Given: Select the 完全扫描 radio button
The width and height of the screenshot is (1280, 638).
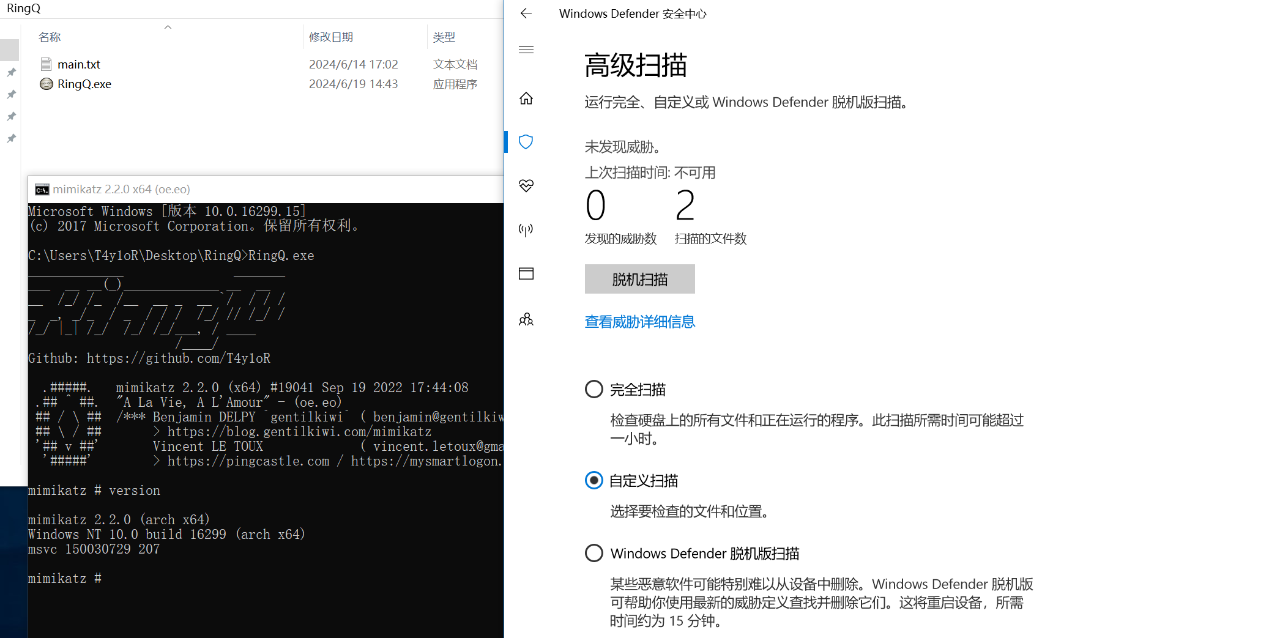Looking at the screenshot, I should pyautogui.click(x=594, y=389).
